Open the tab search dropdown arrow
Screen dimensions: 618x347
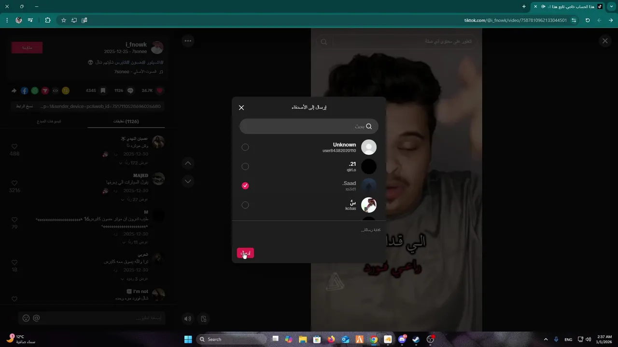click(611, 6)
